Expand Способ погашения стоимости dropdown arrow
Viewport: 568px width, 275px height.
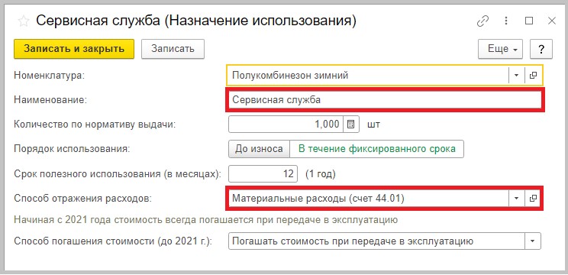pyautogui.click(x=533, y=241)
